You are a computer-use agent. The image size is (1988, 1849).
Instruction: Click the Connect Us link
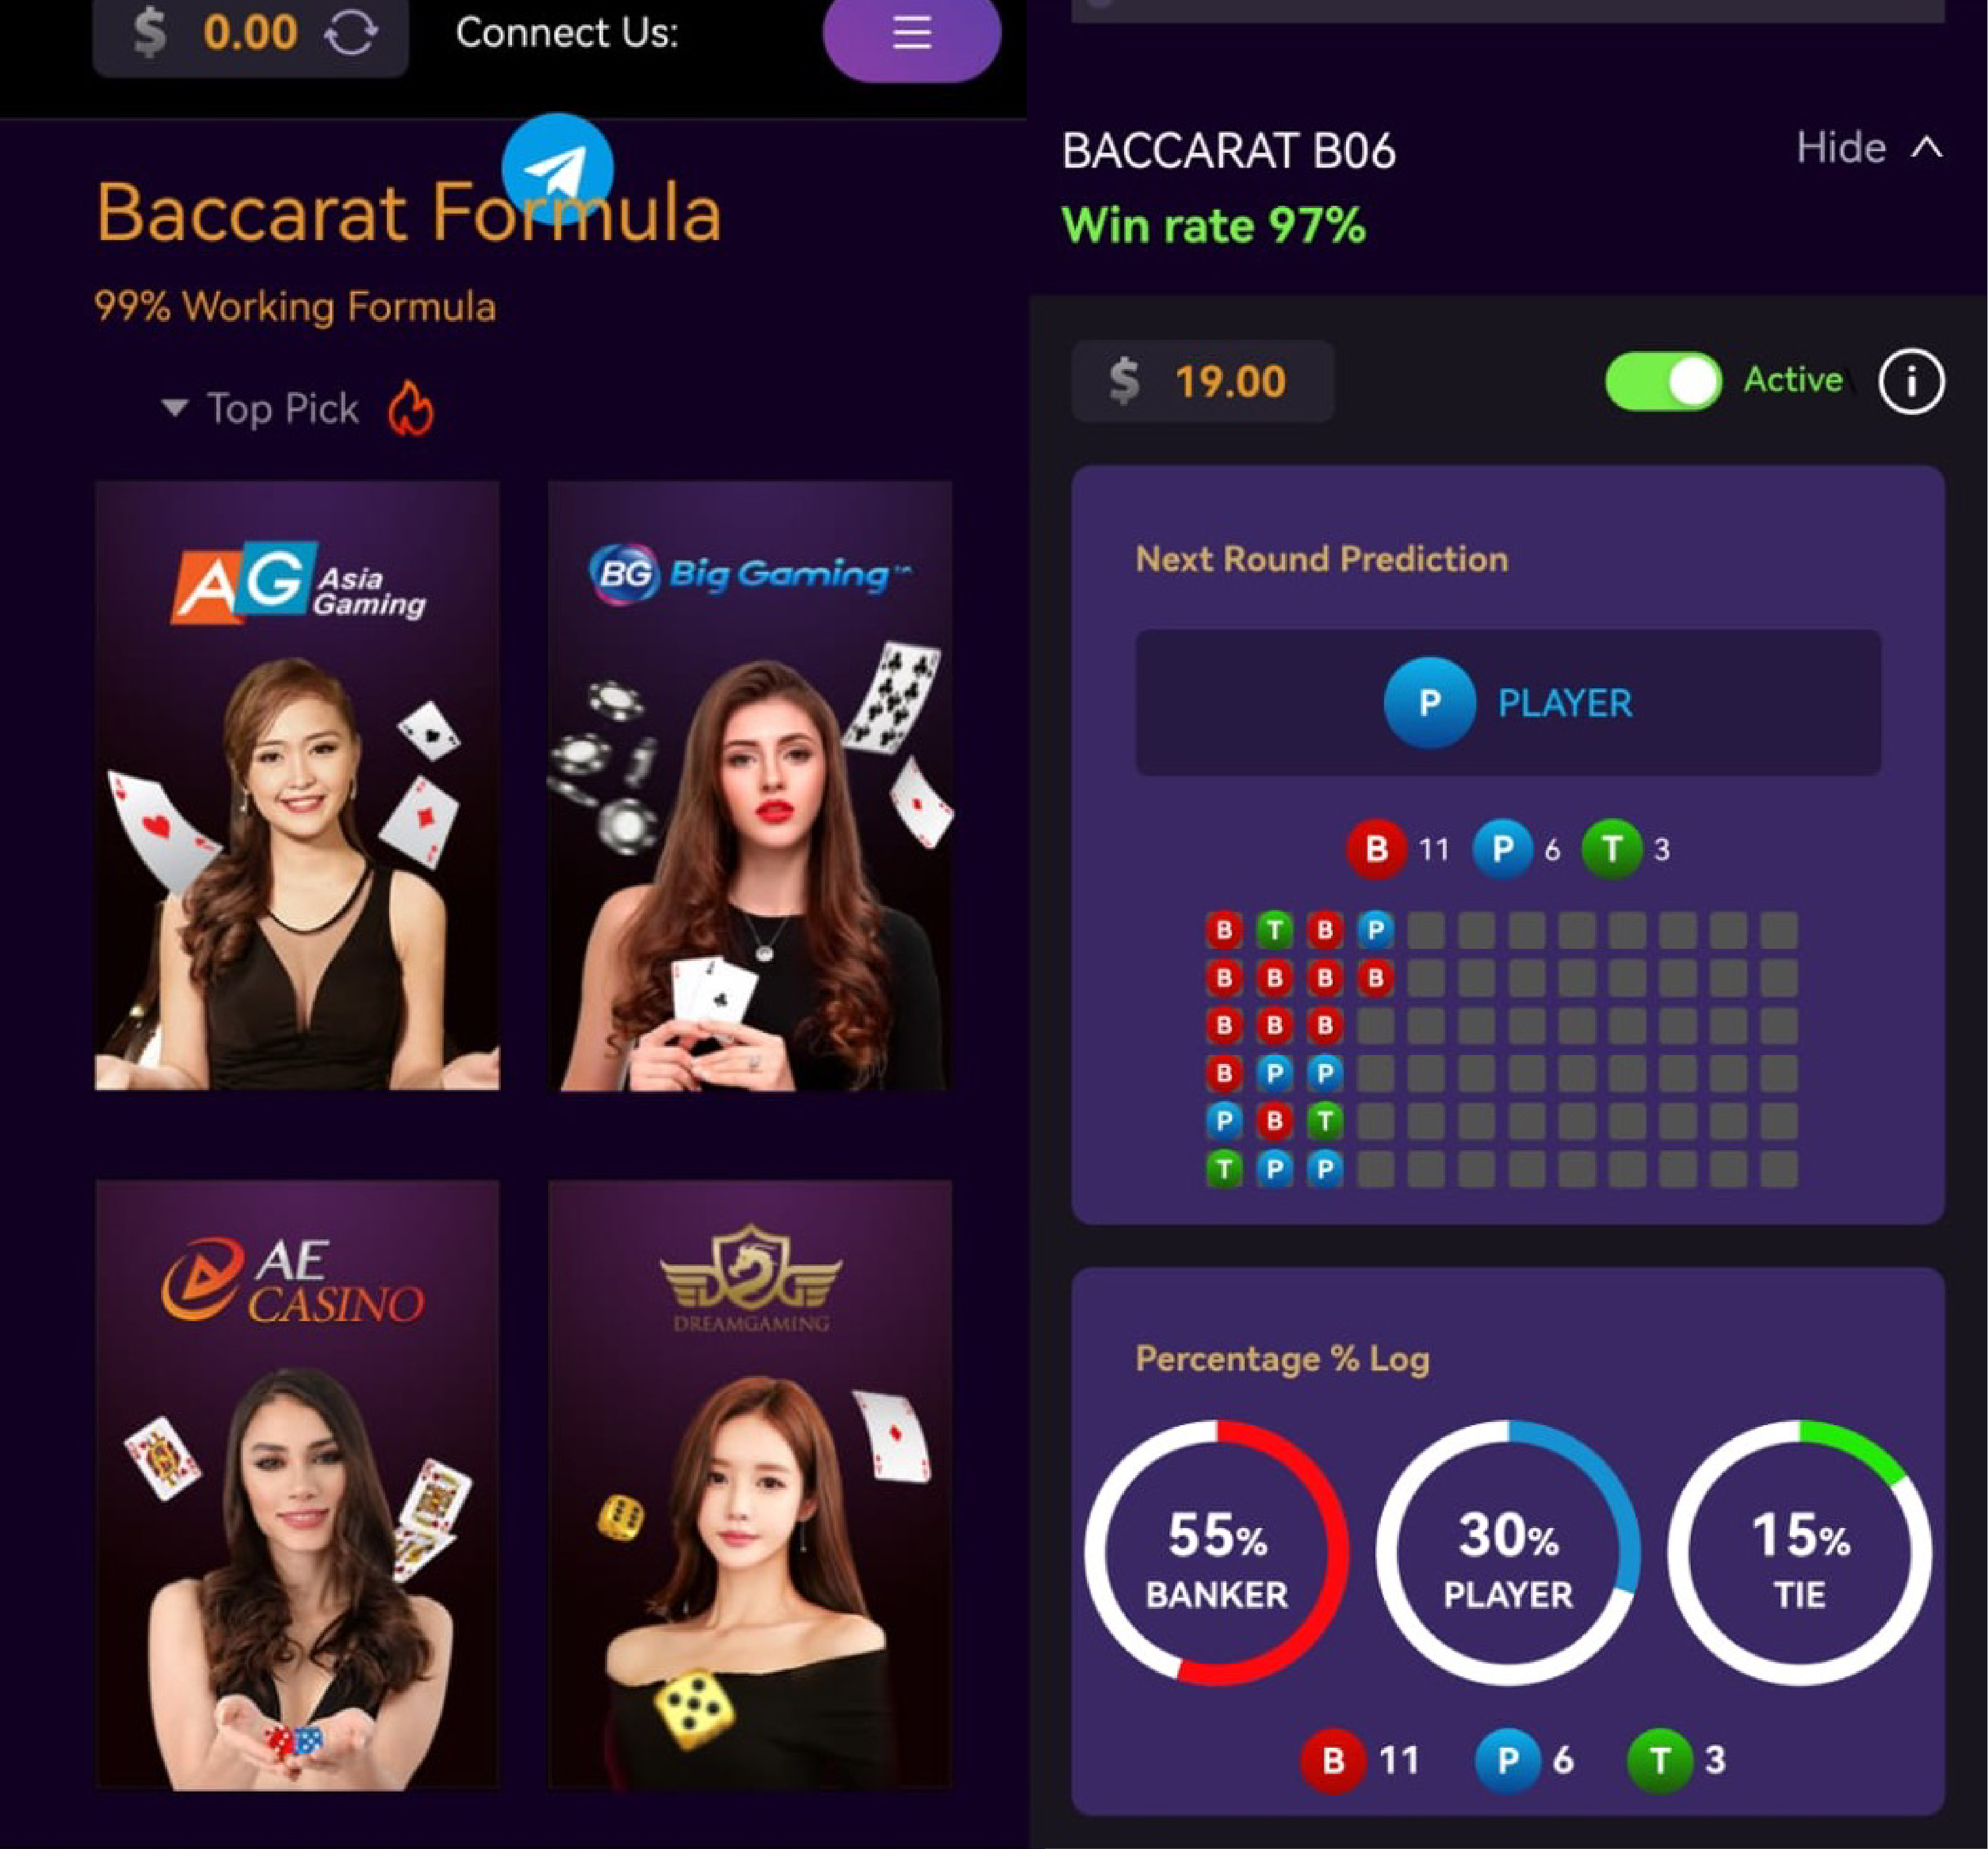coord(567,33)
